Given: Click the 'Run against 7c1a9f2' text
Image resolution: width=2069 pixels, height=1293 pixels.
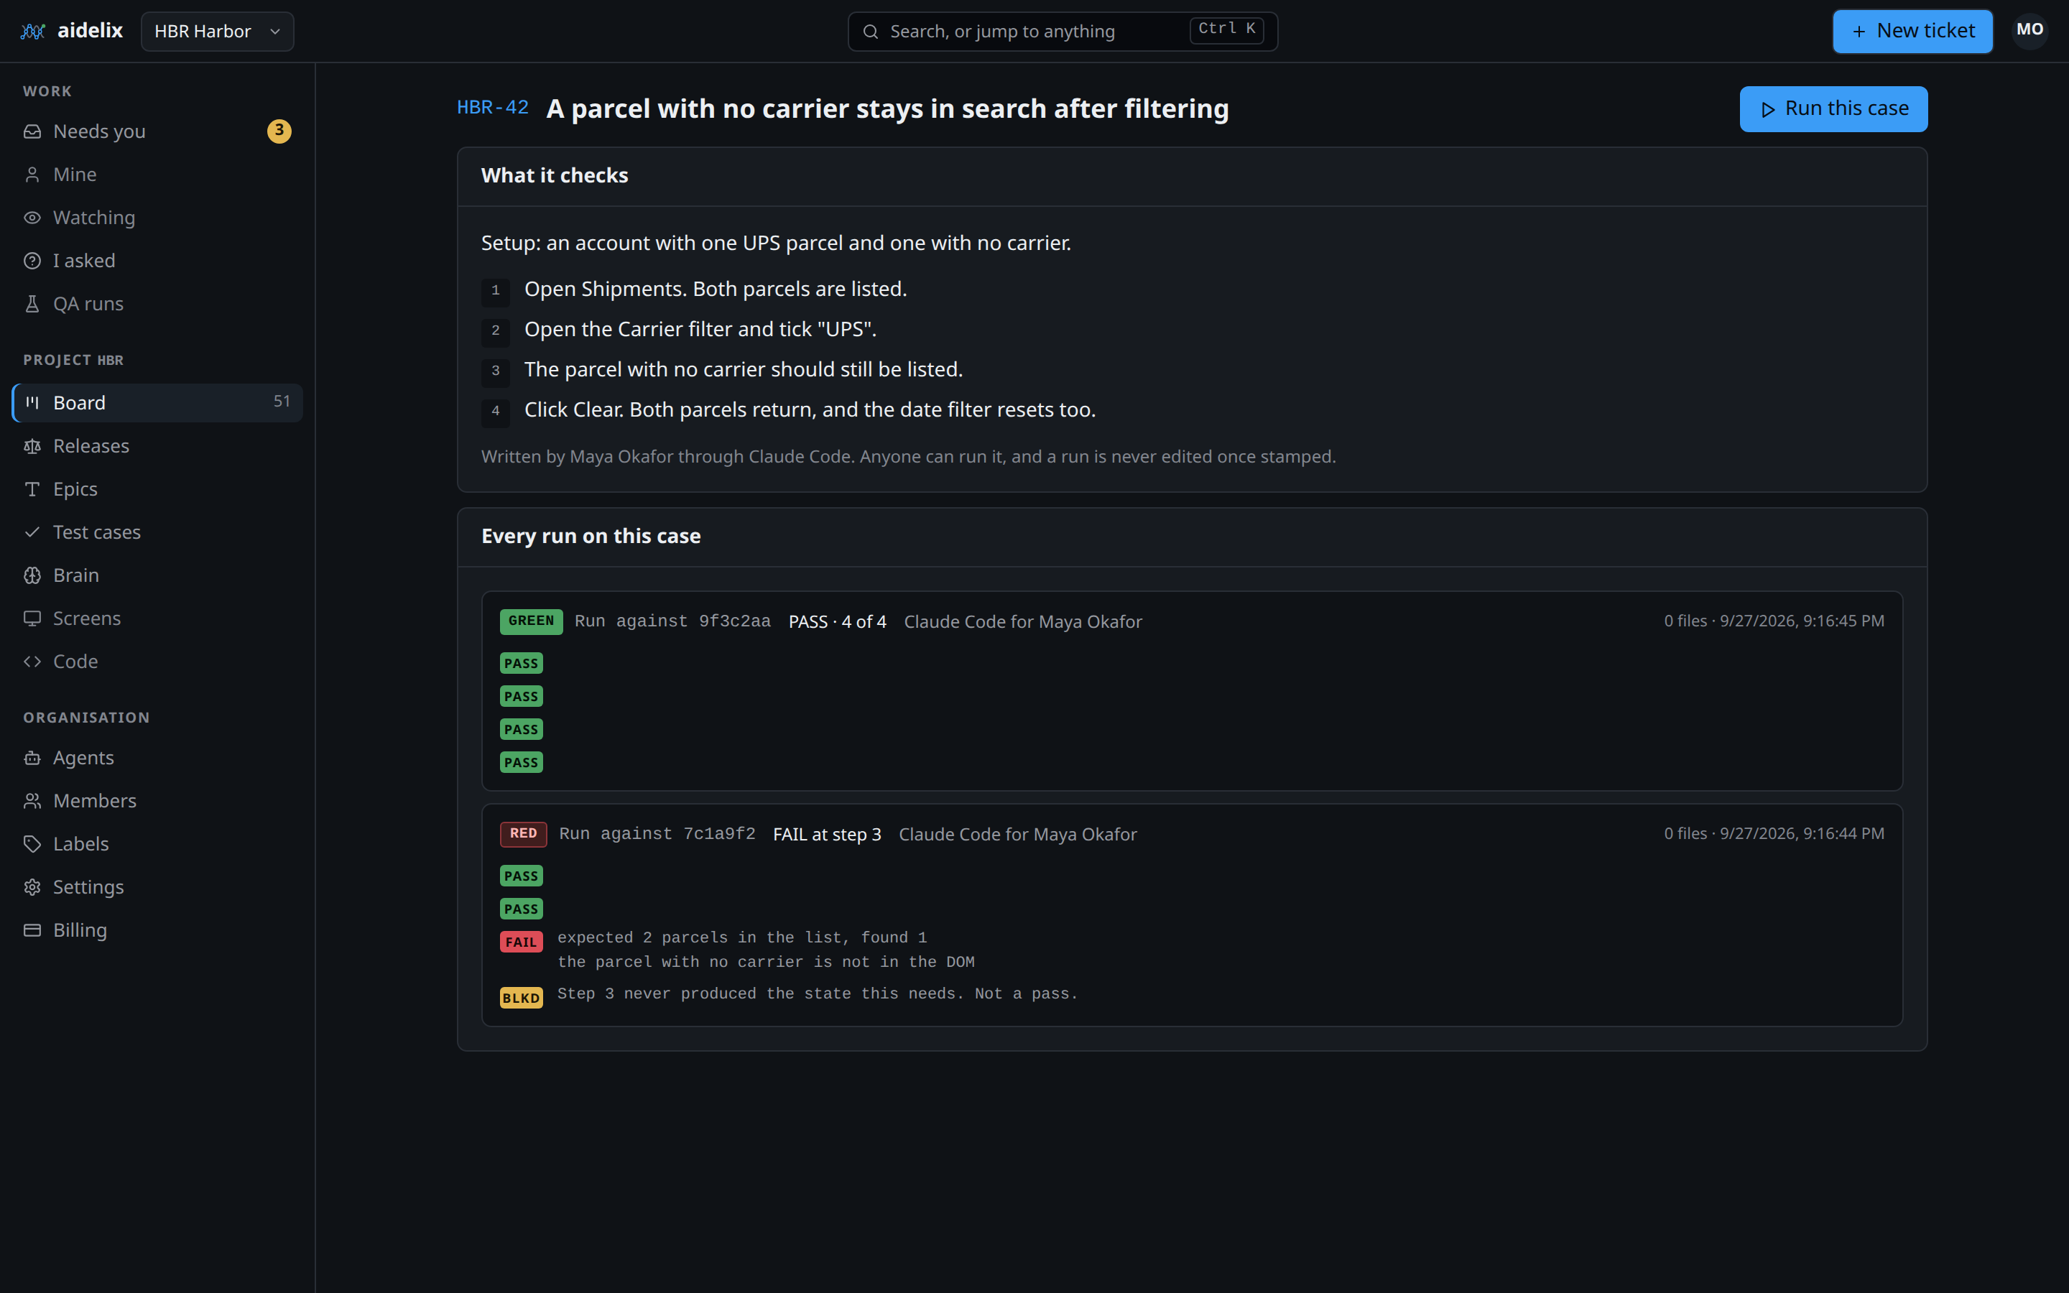Looking at the screenshot, I should 657,834.
